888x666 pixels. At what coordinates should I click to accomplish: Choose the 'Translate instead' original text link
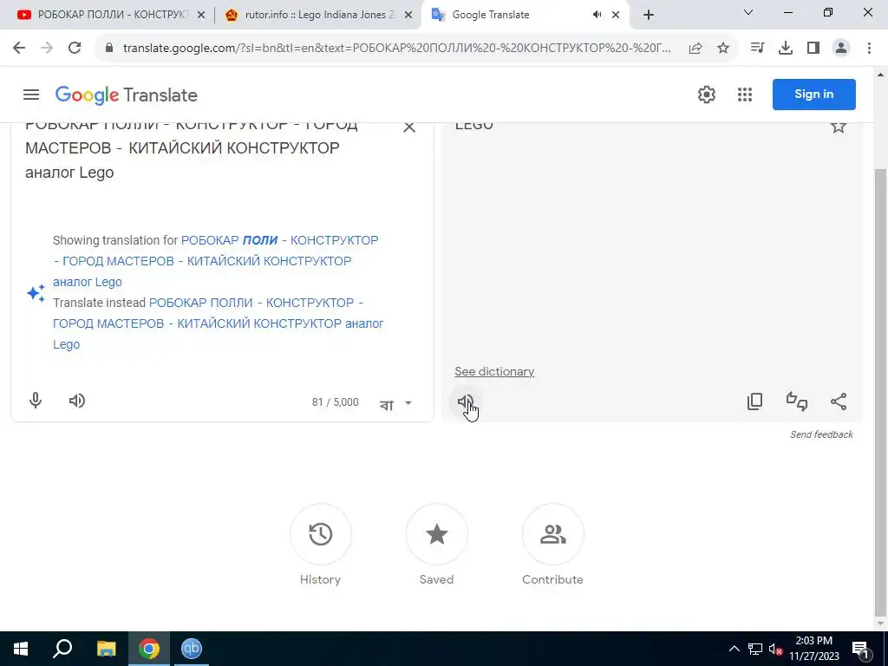point(219,323)
